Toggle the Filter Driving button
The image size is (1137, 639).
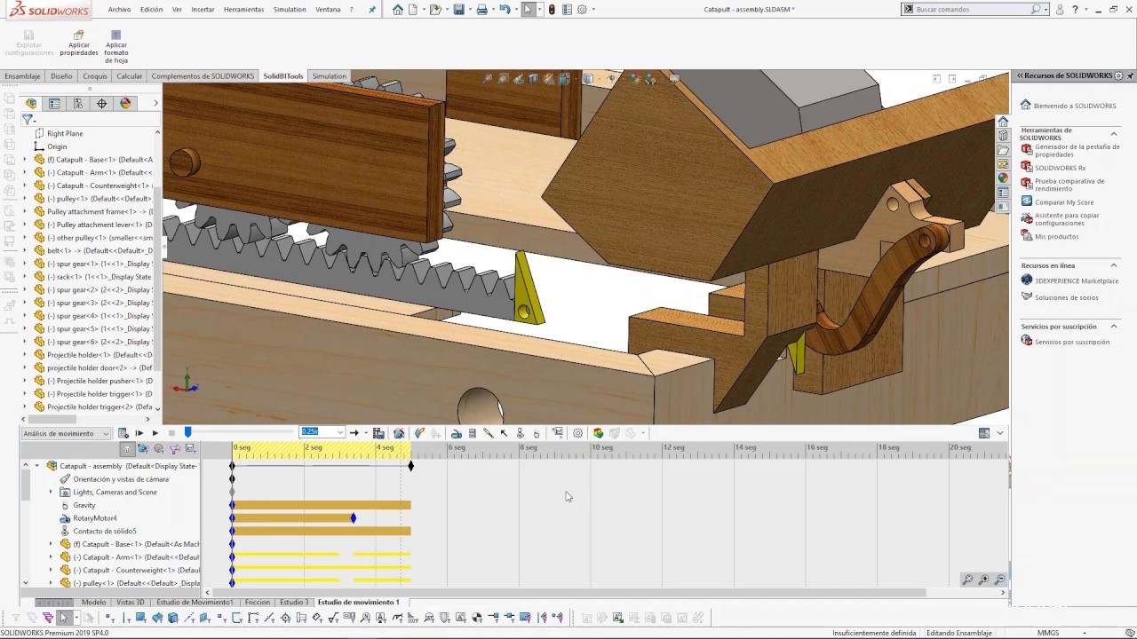point(159,448)
